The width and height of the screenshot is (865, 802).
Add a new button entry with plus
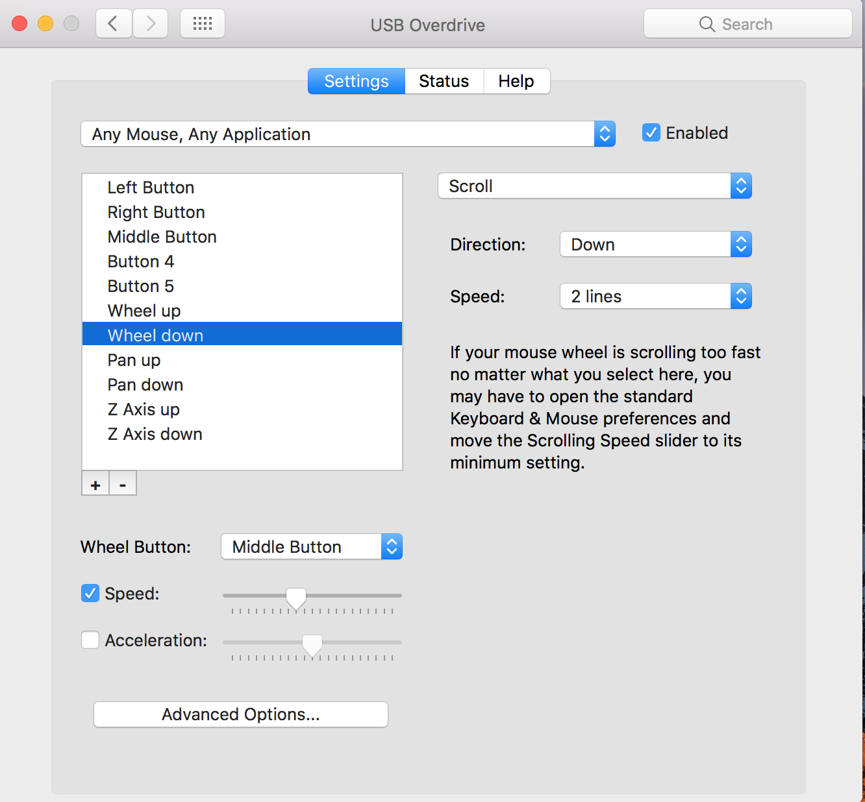click(95, 484)
